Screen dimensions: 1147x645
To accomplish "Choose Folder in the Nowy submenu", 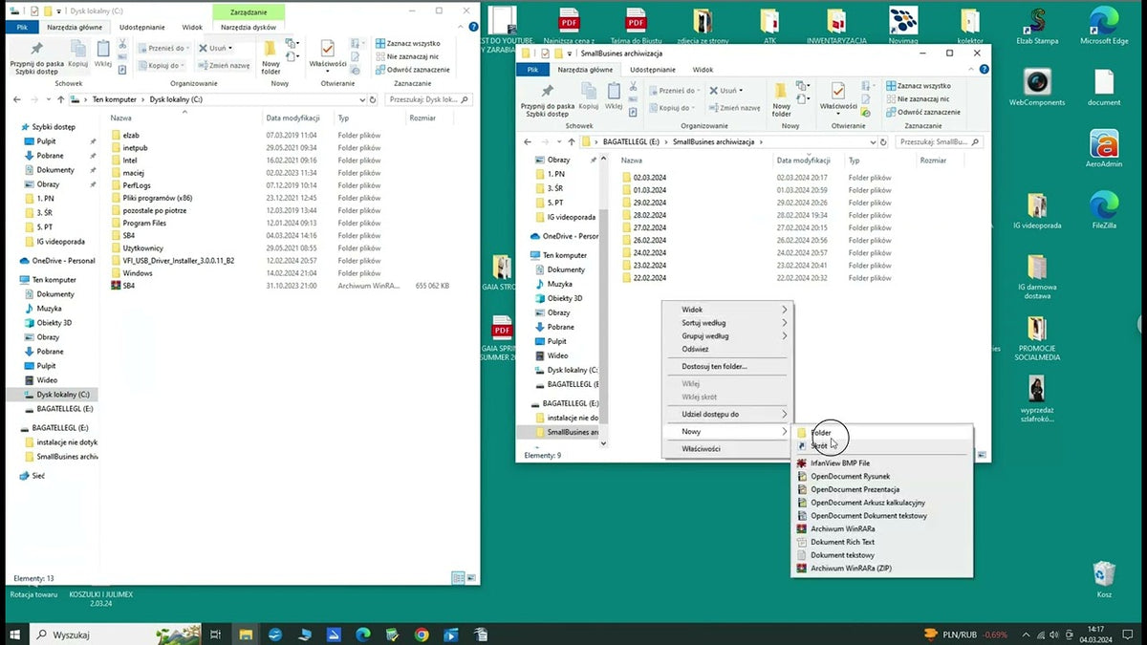I will (881, 433).
